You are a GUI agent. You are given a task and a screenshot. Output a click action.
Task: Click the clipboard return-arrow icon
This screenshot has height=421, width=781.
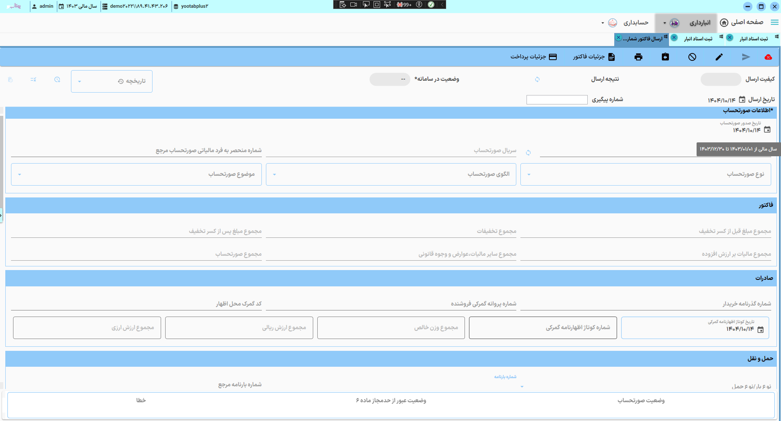pyautogui.click(x=665, y=57)
